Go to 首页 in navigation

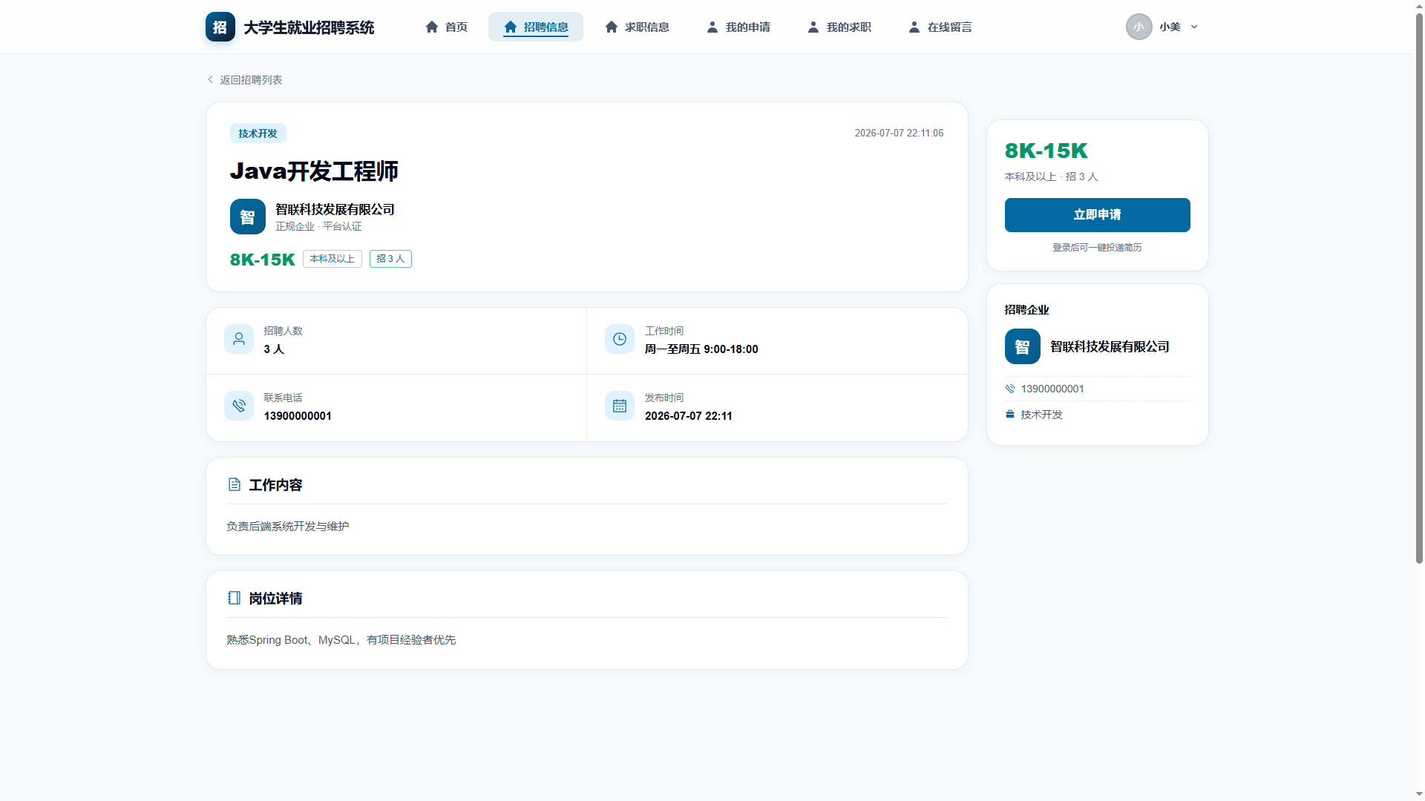click(447, 27)
